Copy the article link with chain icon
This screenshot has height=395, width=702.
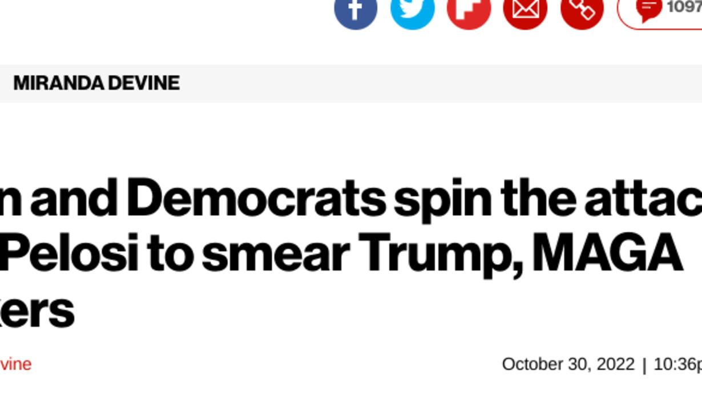click(x=582, y=9)
